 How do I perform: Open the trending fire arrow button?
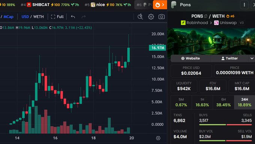click(x=160, y=5)
